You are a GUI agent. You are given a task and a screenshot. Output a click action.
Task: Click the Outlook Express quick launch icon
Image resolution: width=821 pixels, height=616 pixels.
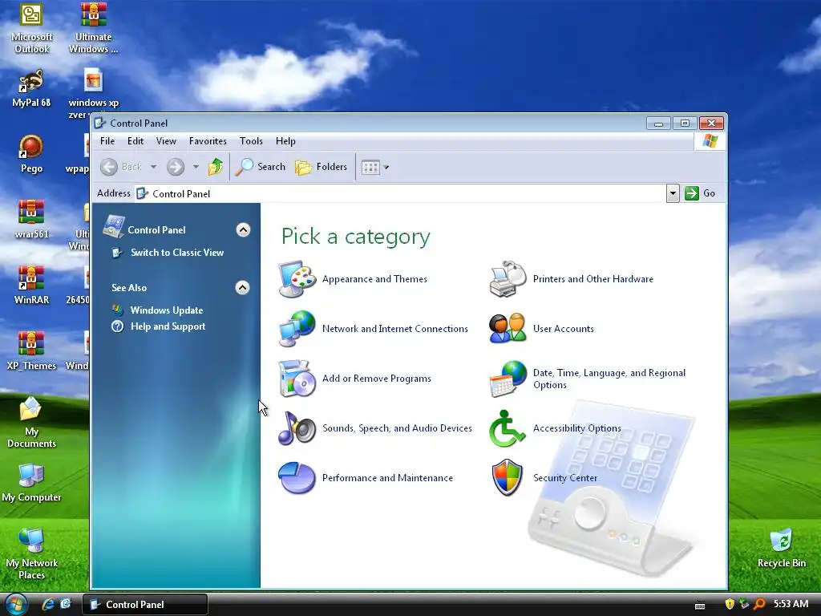66,604
